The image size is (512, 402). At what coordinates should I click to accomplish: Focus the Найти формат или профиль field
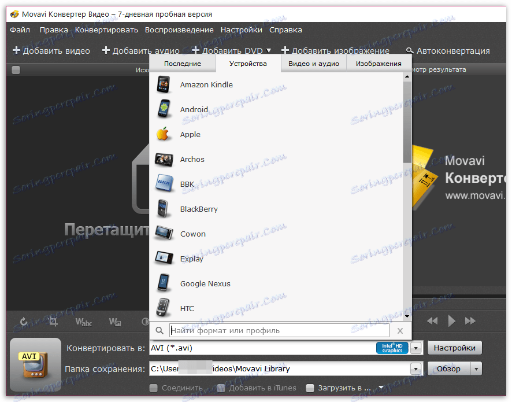tap(279, 330)
